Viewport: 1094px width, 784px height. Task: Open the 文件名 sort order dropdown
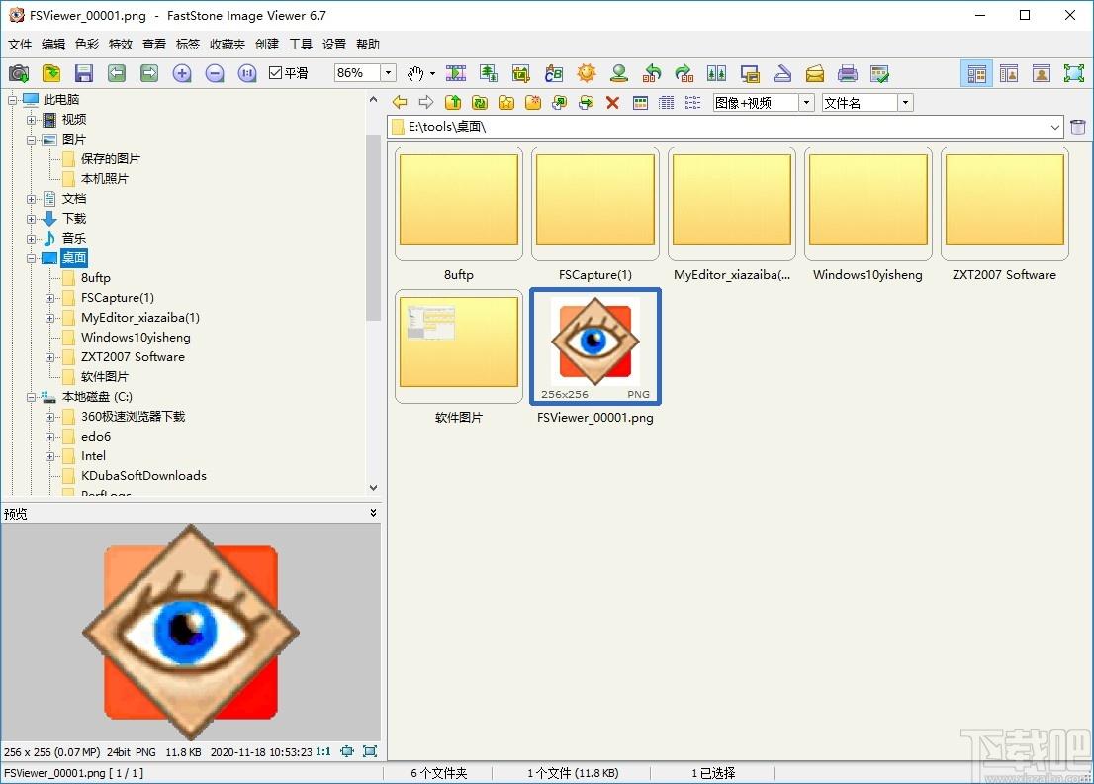click(906, 103)
